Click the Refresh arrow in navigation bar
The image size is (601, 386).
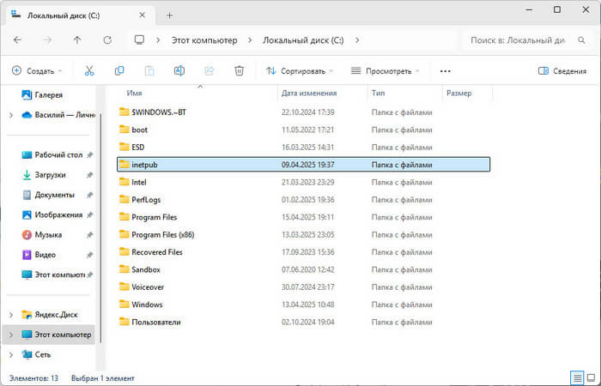click(107, 39)
